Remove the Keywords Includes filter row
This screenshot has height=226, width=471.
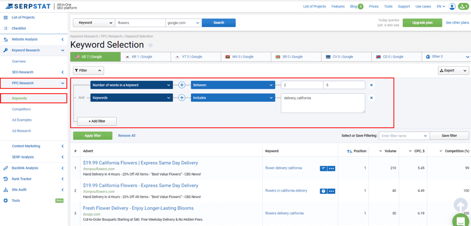click(x=371, y=98)
